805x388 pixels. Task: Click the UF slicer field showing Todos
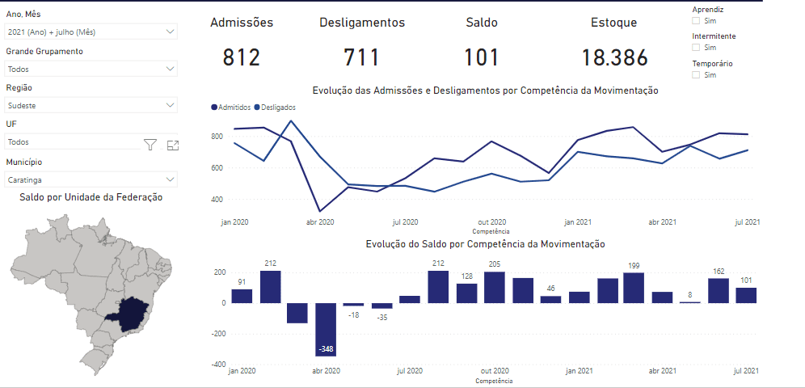click(71, 142)
